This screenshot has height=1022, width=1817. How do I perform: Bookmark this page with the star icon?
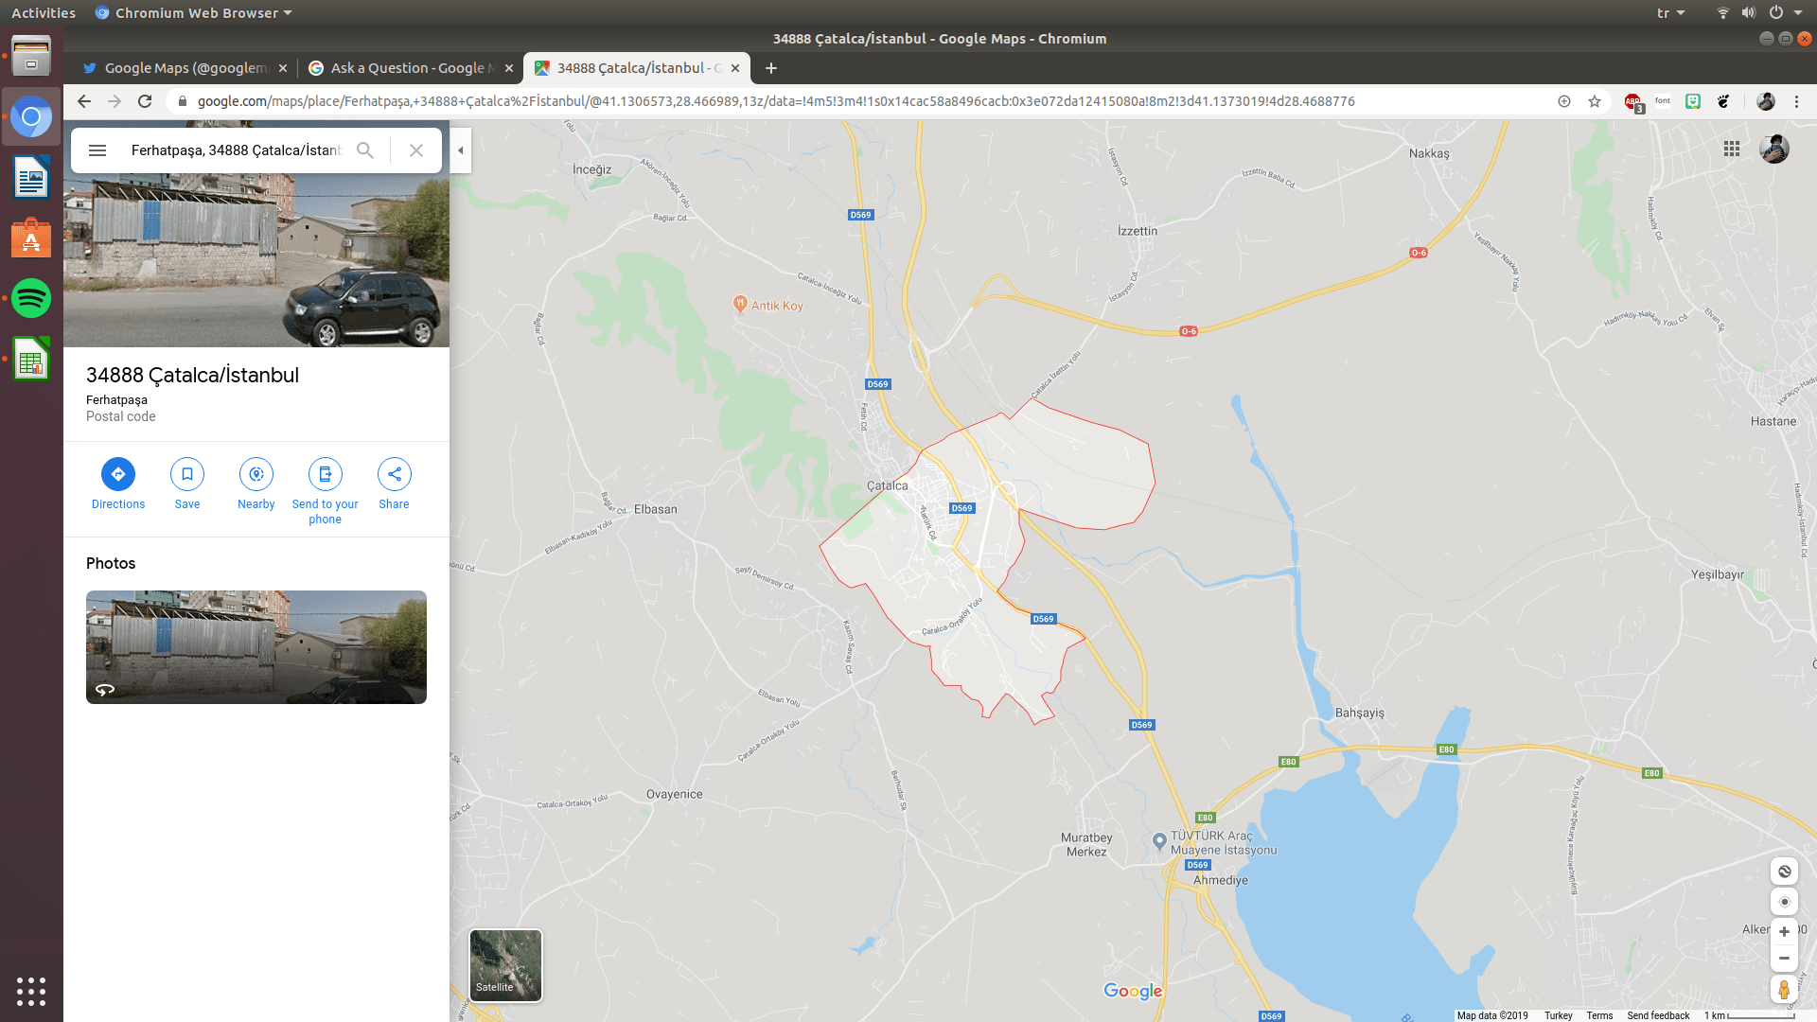(x=1595, y=101)
